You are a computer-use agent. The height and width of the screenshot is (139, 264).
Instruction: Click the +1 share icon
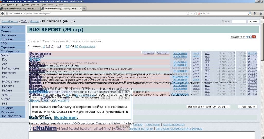click(254, 37)
